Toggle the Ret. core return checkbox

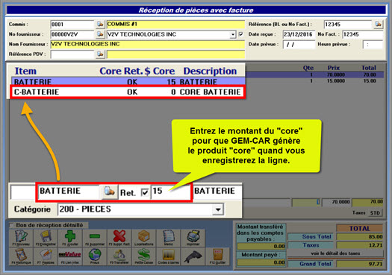[145, 192]
